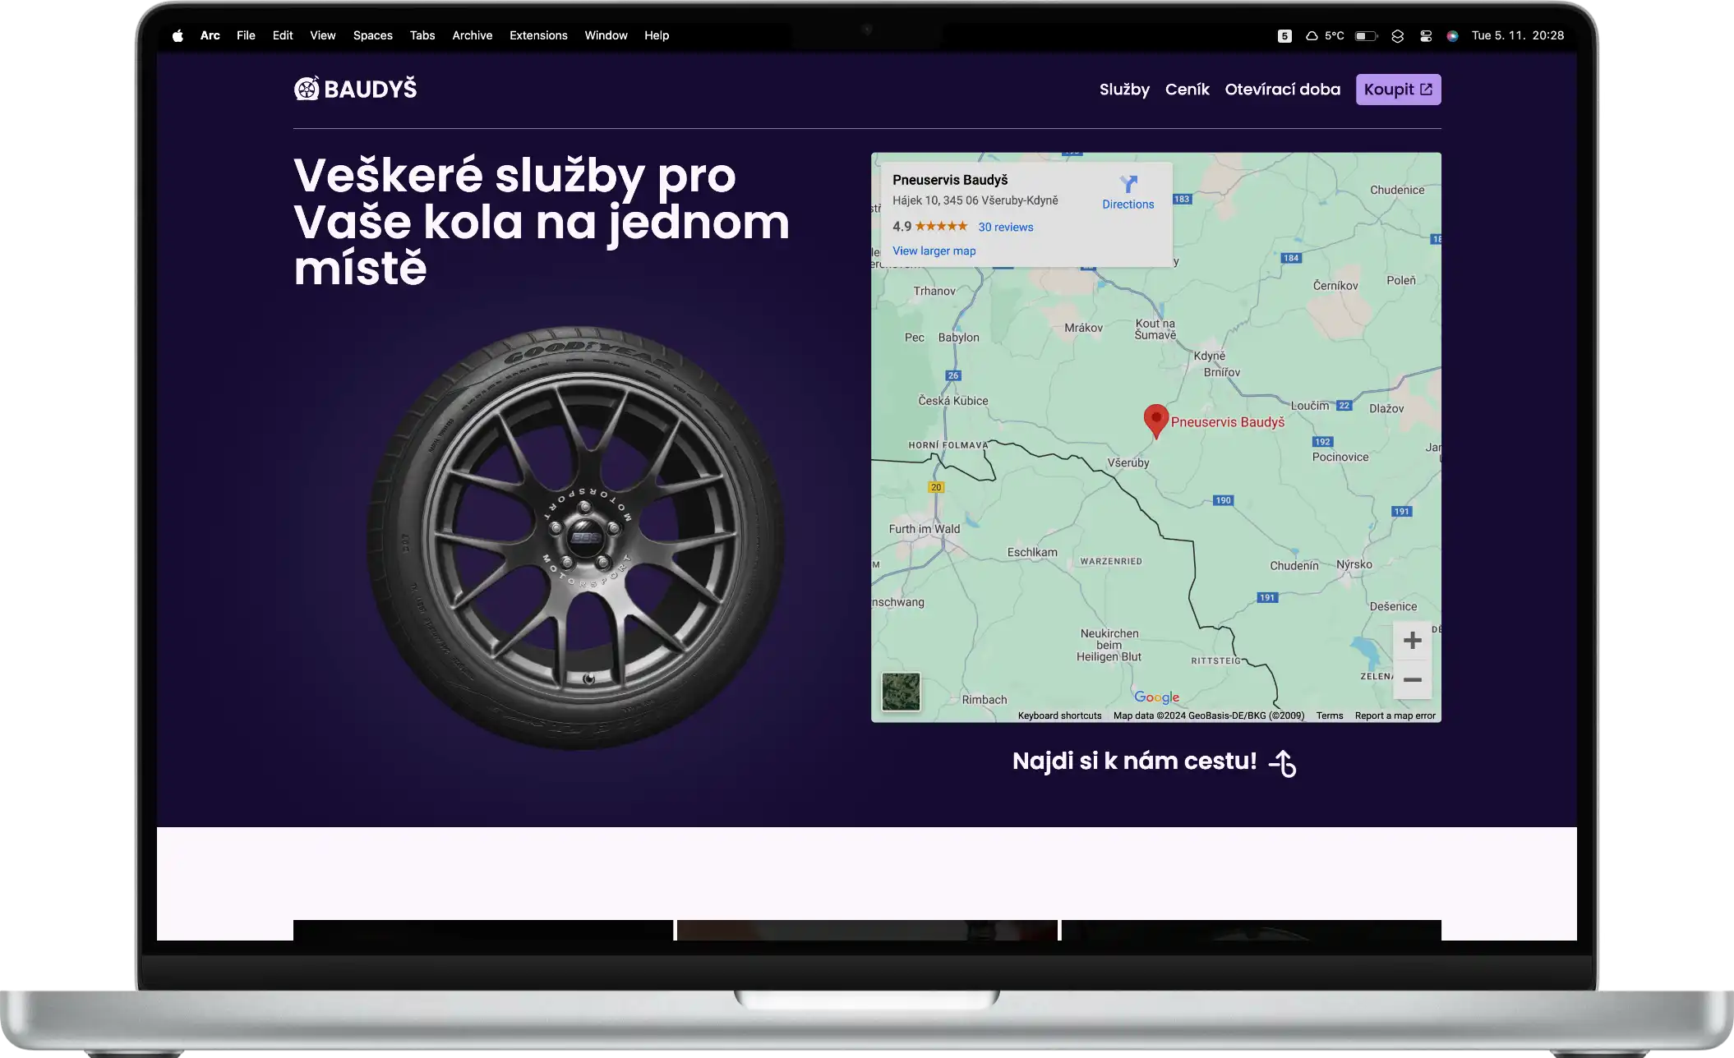Open the Spaces menu
This screenshot has width=1734, height=1058.
point(373,35)
